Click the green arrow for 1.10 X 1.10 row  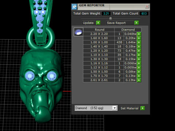point(139,55)
